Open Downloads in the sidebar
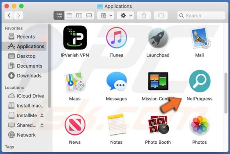This screenshot has height=154, width=230. point(24,76)
